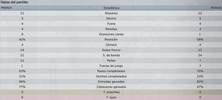Screen dimensions: 222x100
Task: Click the Ocasiones claras row
Action: [x=111, y=34]
